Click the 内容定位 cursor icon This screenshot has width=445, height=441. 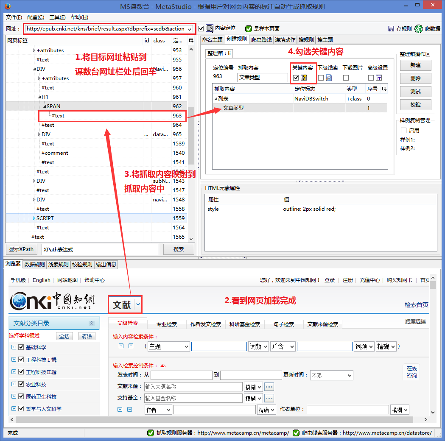(x=210, y=28)
